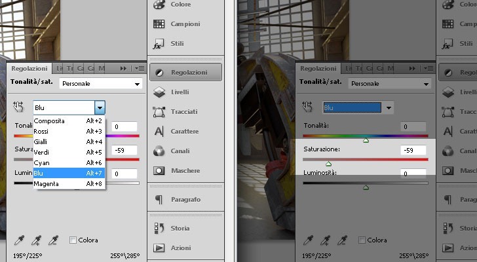The height and width of the screenshot is (262, 477).
Task: Open right panel flyout menu icon
Action: point(429,69)
